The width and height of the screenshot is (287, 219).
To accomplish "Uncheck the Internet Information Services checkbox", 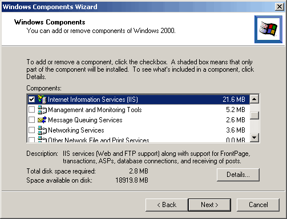I will tap(31, 100).
